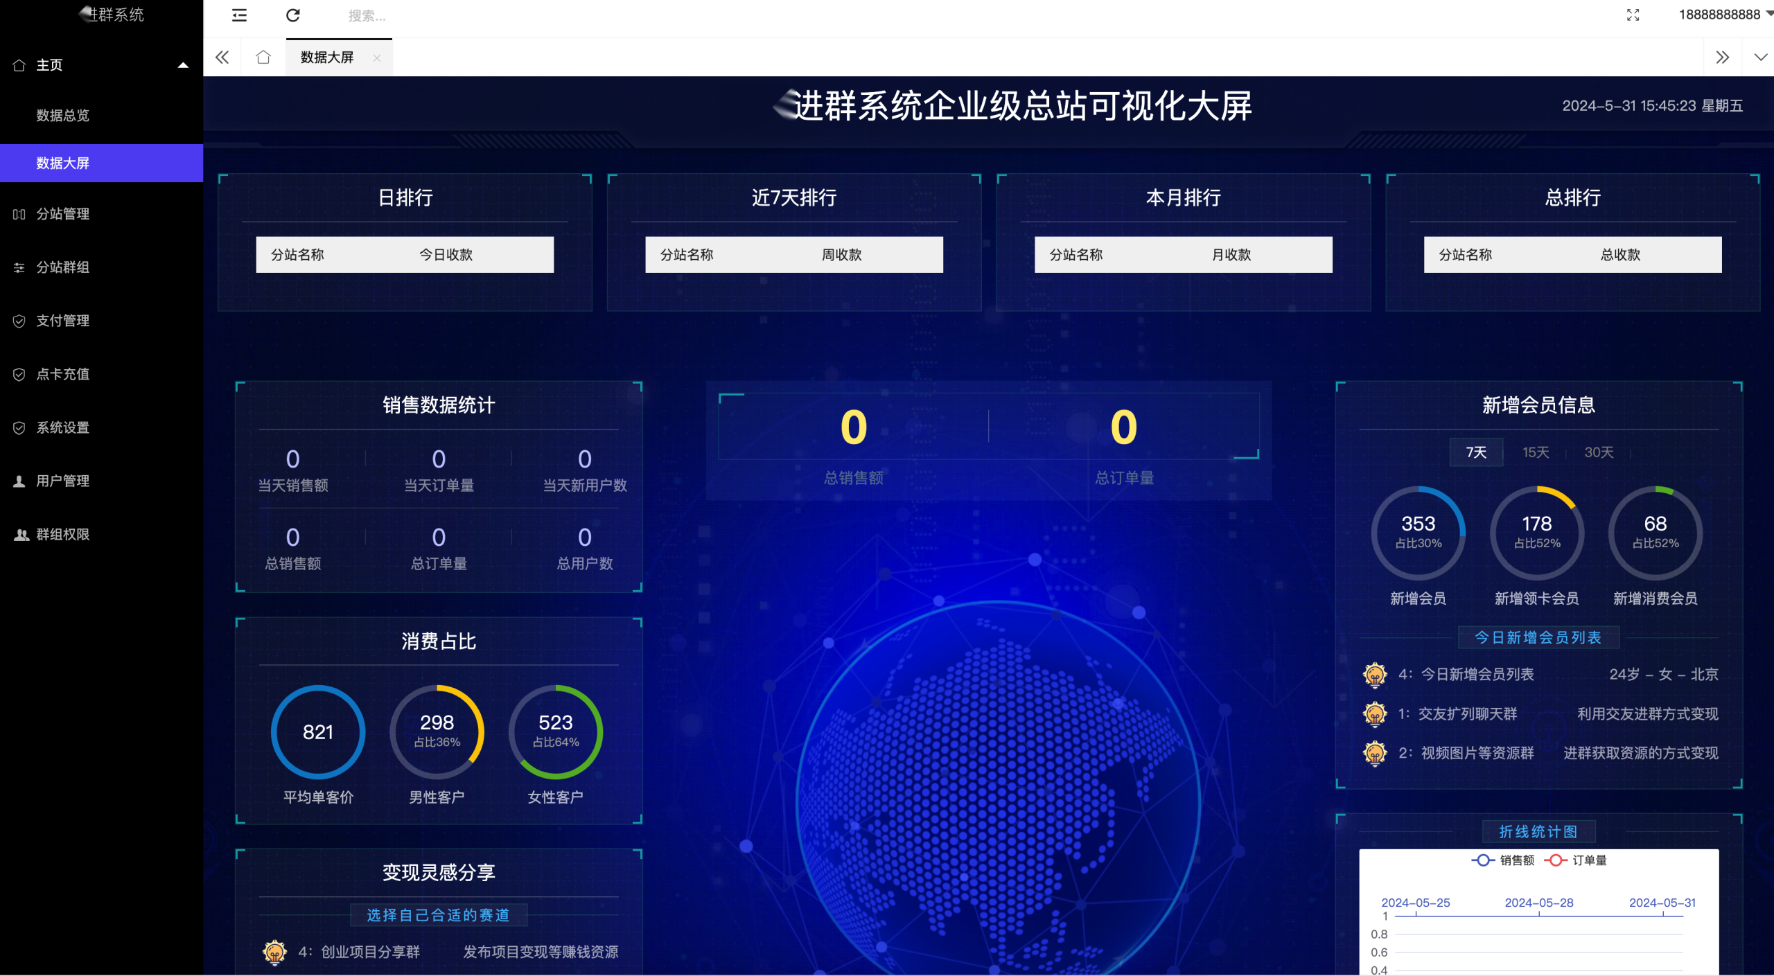Click the 点卡充值 shield icon

(x=19, y=374)
